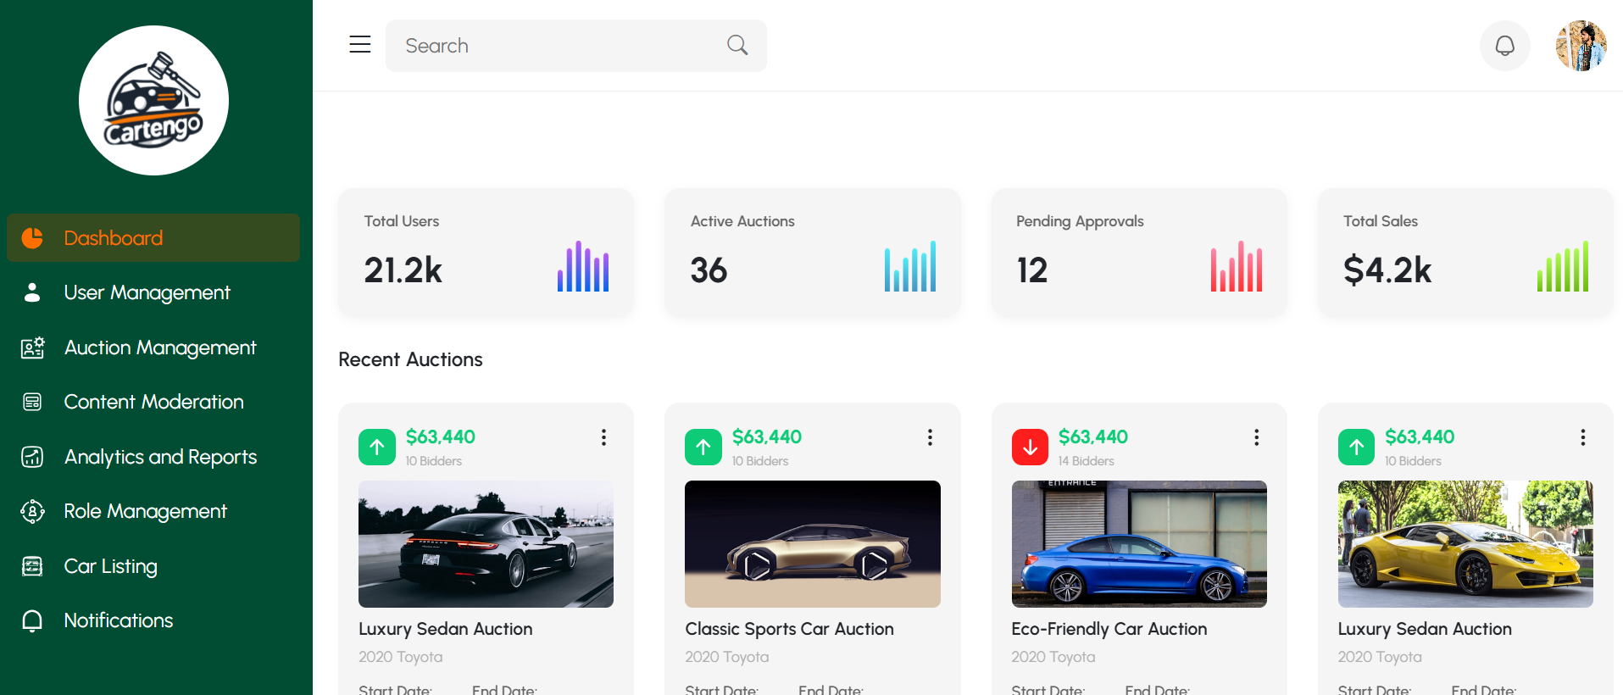This screenshot has width=1623, height=695.
Task: Click the 14 Bidders text
Action: click(1086, 461)
